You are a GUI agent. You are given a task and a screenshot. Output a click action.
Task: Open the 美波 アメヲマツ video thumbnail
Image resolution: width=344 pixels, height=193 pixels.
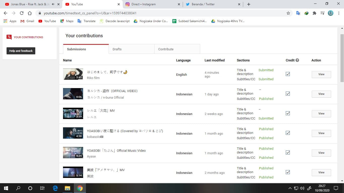(x=73, y=172)
